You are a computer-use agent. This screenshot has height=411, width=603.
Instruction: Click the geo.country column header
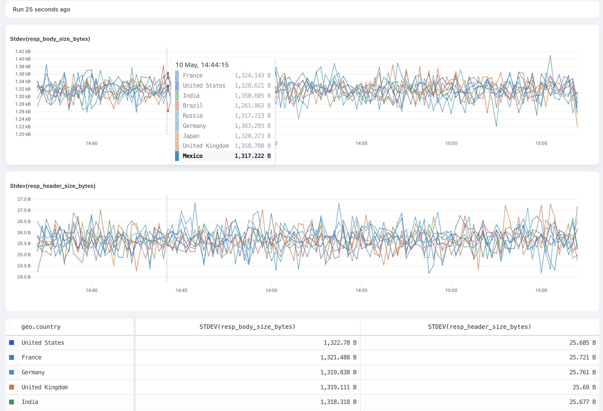coord(41,327)
